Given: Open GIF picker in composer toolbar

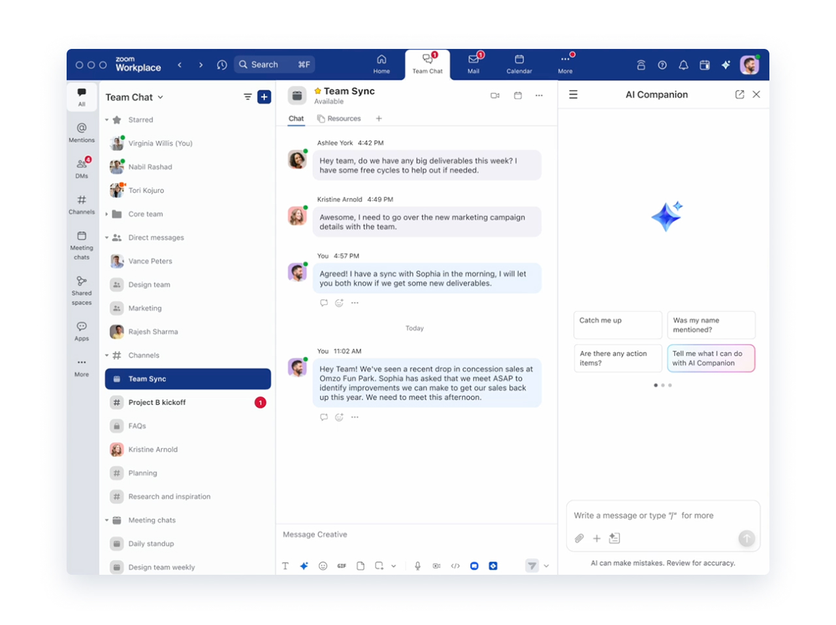Looking at the screenshot, I should pyautogui.click(x=342, y=566).
